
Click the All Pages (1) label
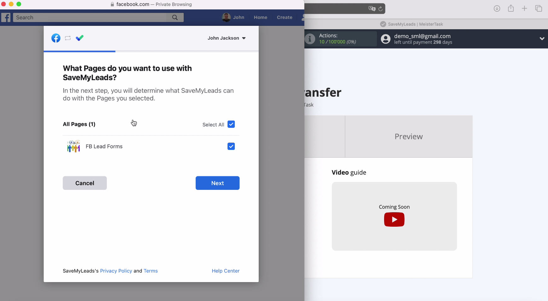[79, 124]
